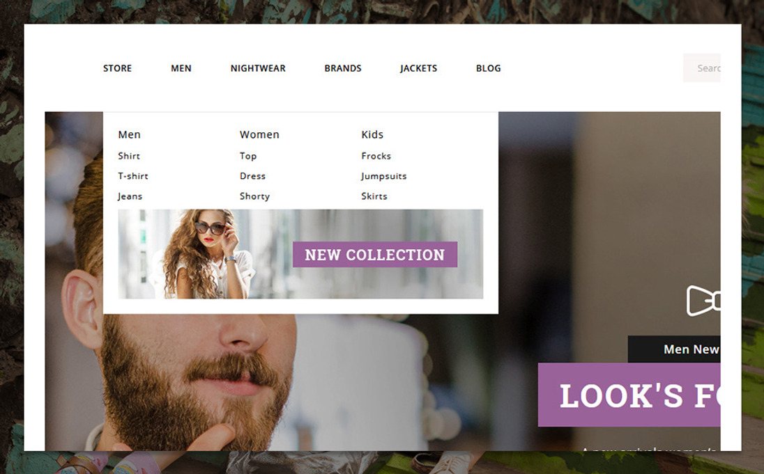Select Dress under Women
This screenshot has height=474, width=764.
point(252,175)
